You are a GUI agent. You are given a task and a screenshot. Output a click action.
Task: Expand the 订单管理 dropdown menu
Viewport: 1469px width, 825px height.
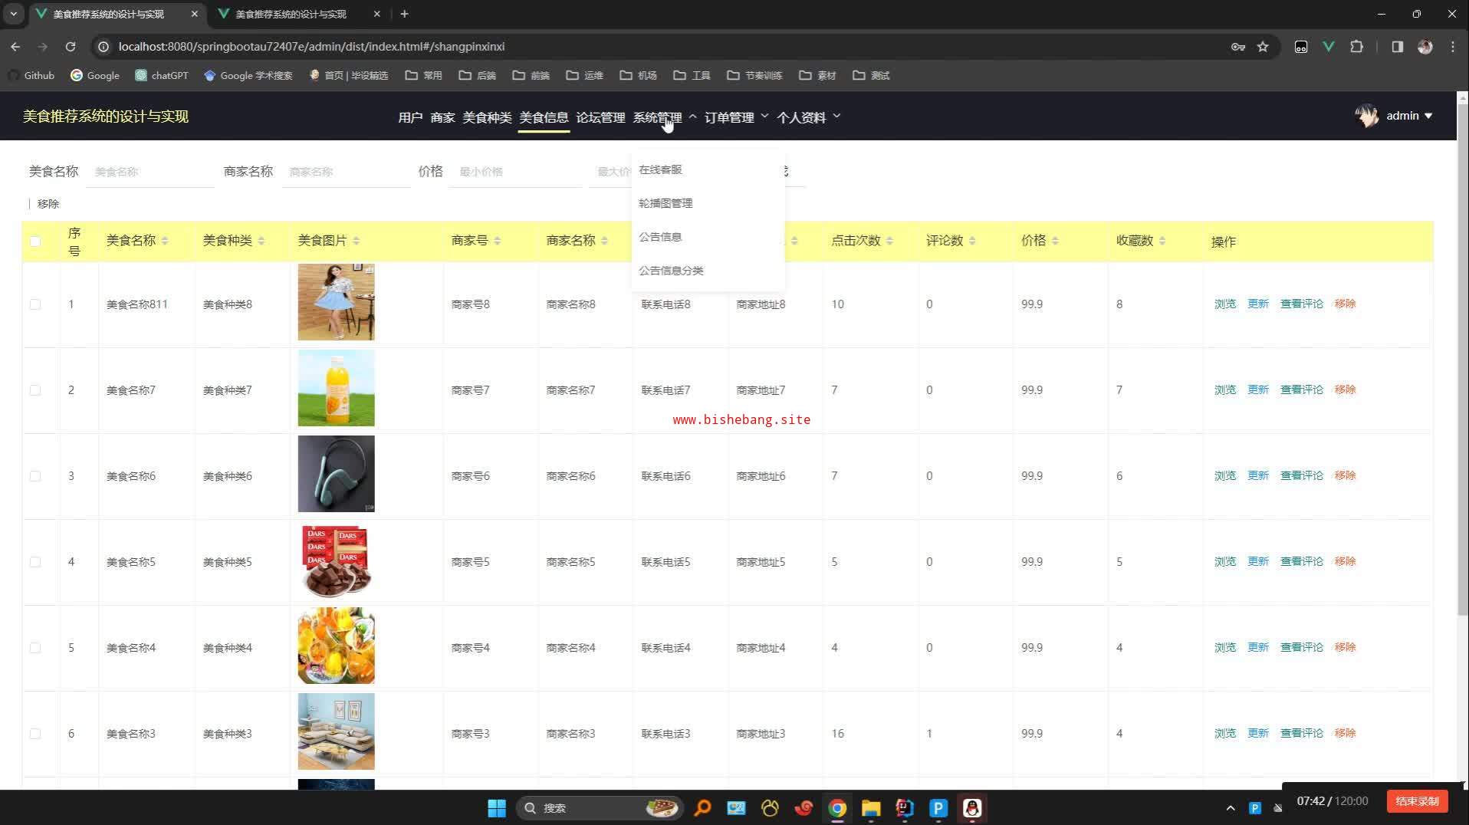[735, 117]
